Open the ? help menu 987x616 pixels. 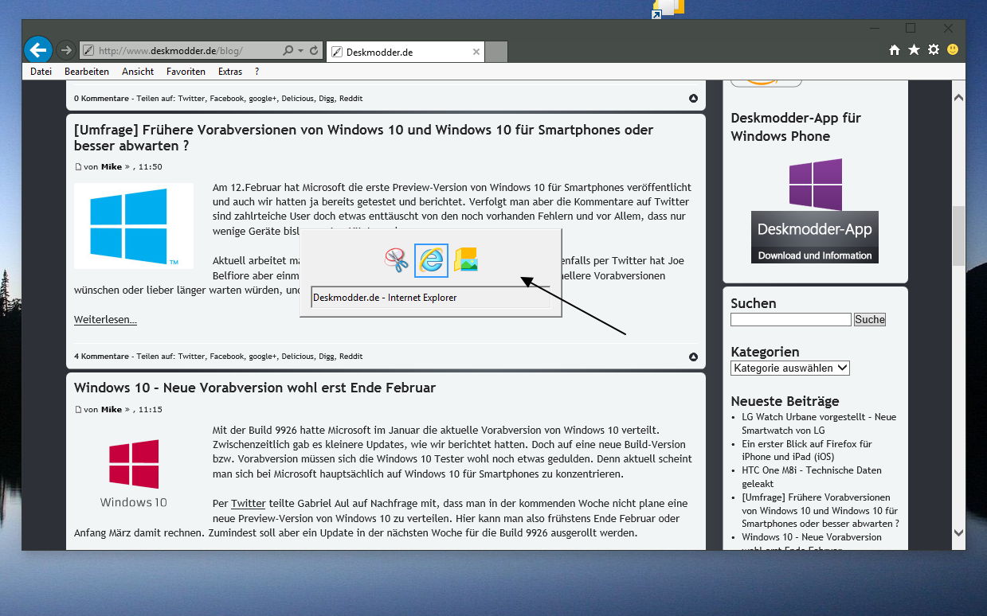[x=257, y=72]
